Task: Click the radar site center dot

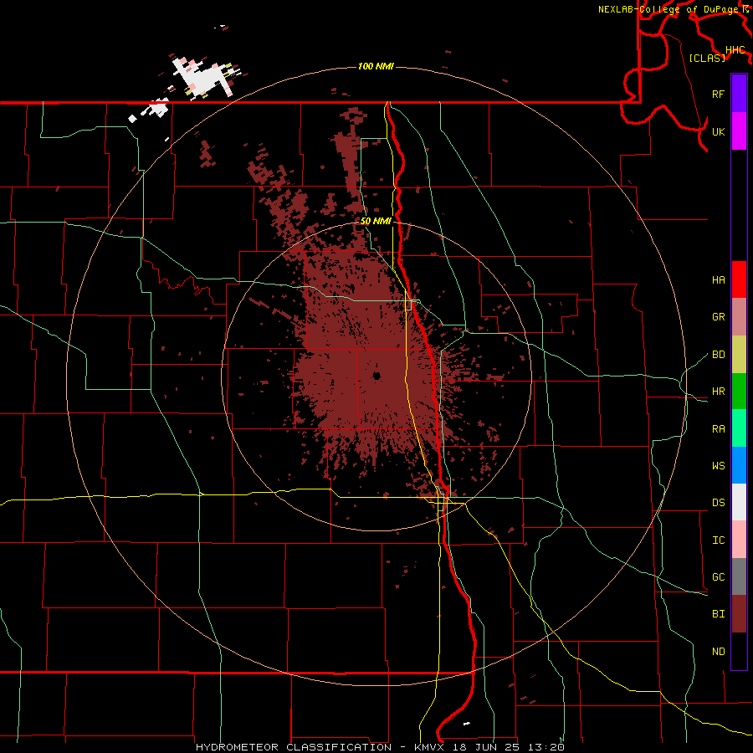Action: pos(376,376)
